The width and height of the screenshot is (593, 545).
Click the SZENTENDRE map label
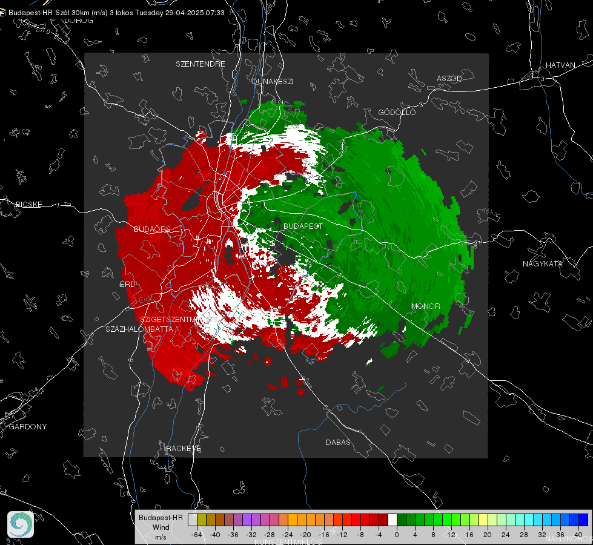point(200,64)
